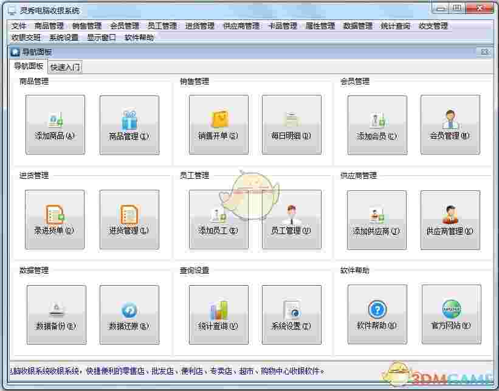
Task: Open 员工管理 staff management icon
Action: (x=292, y=220)
